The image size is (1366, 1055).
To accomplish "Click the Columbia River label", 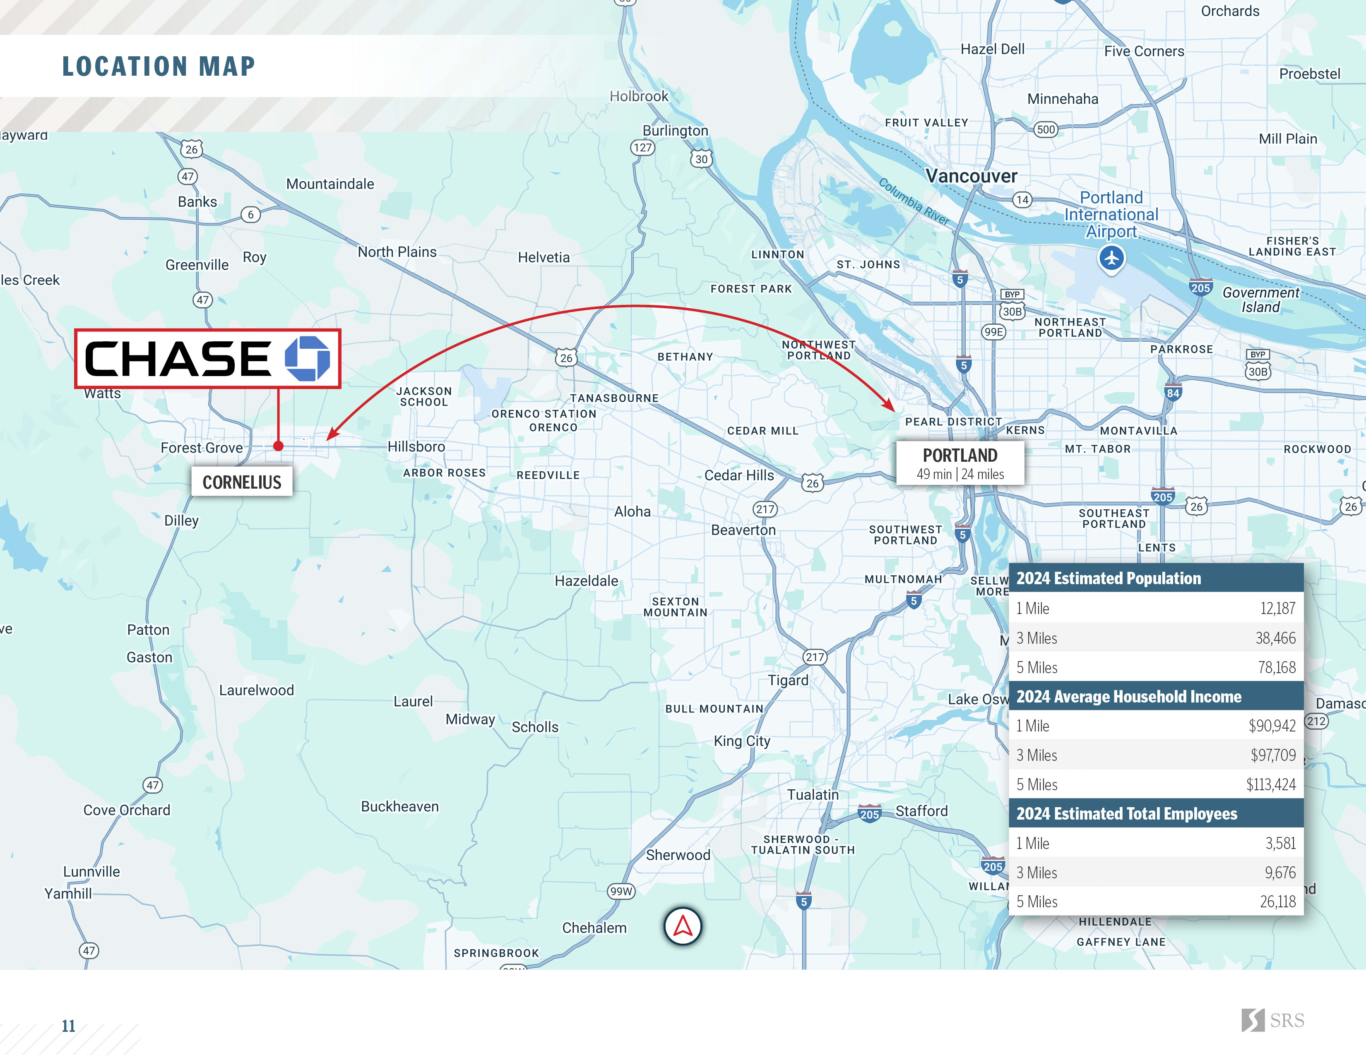I will (914, 202).
